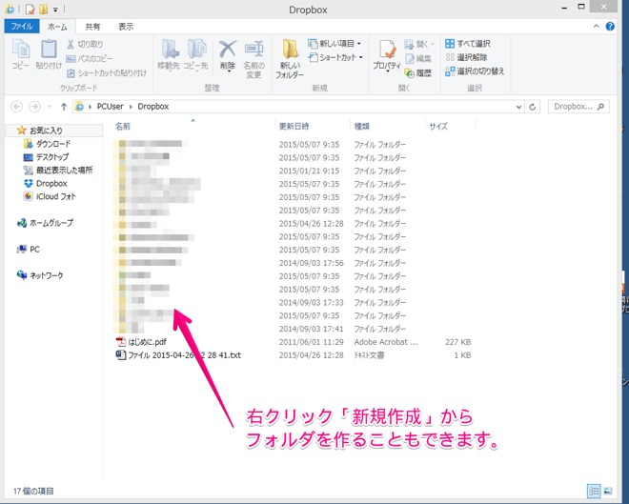Click the refresh button beside address bar

click(533, 108)
